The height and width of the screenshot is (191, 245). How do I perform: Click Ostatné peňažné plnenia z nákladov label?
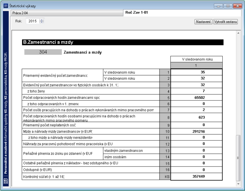point(71,163)
